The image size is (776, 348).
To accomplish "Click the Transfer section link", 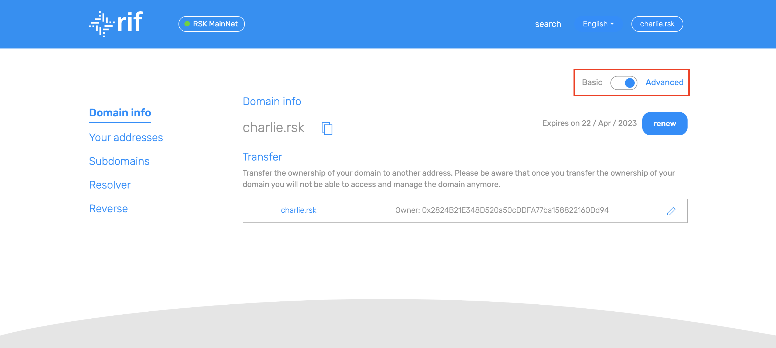I will tap(262, 157).
